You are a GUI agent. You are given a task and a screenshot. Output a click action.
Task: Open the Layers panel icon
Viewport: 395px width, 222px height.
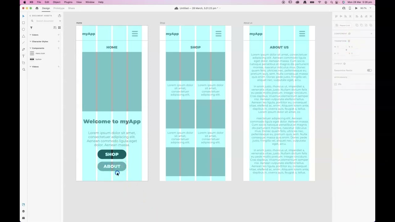tap(23, 211)
